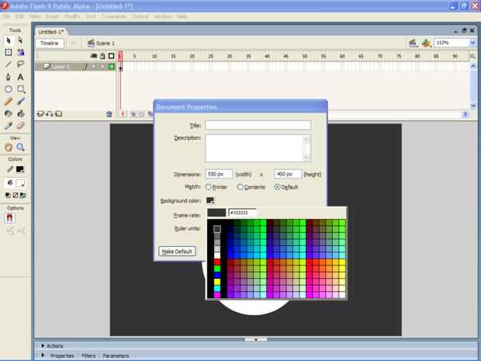
Task: Click Description scrollbar up arrow
Action: 306,139
